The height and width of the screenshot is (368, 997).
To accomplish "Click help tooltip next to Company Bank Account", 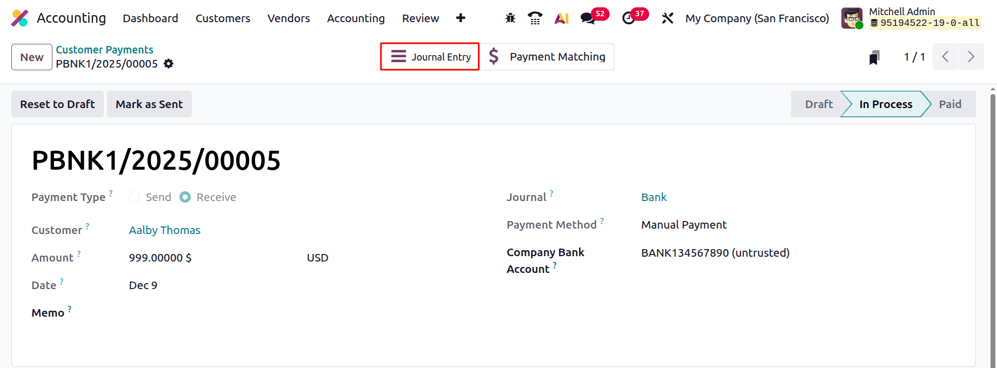I will point(554,265).
